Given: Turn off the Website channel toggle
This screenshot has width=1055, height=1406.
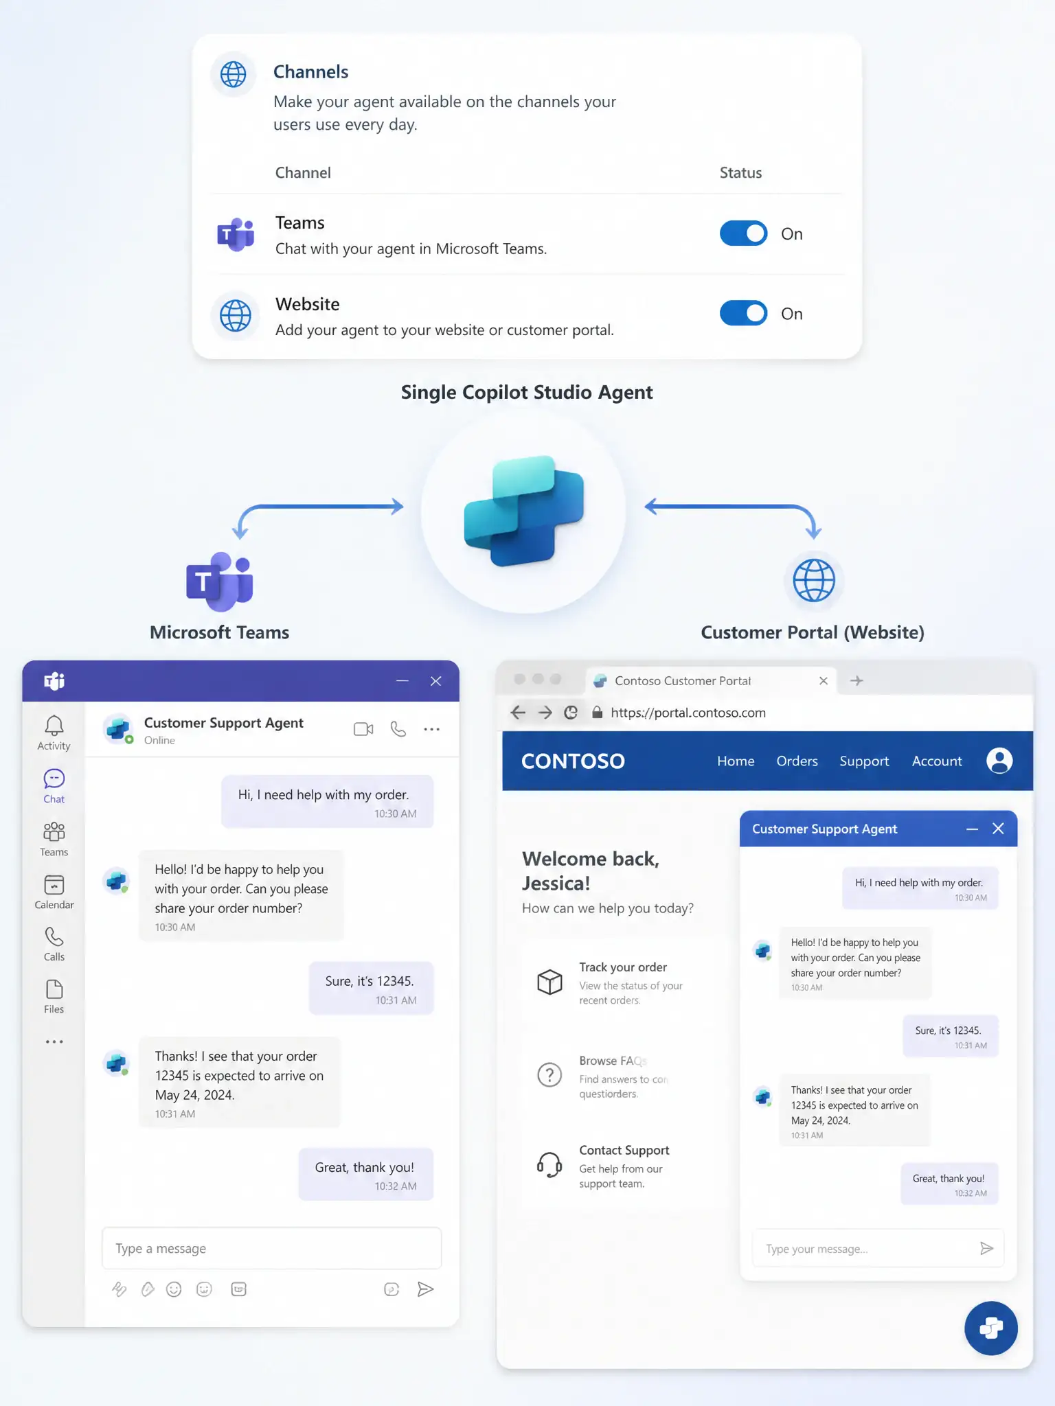Looking at the screenshot, I should point(743,313).
